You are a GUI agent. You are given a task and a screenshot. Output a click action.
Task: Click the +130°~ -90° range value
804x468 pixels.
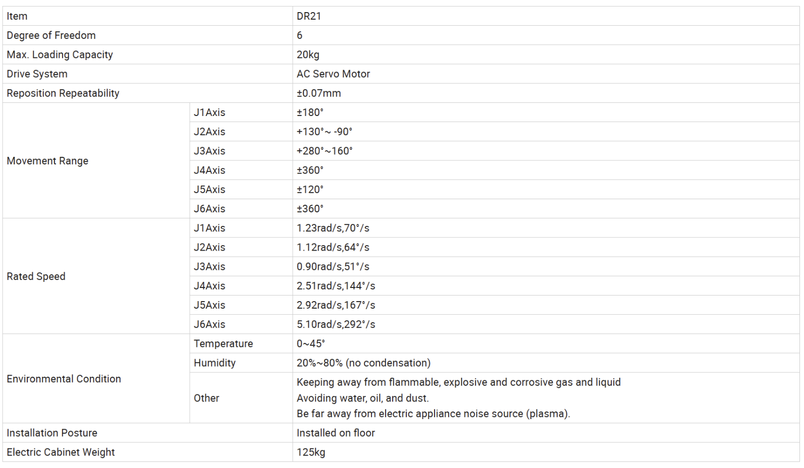tap(324, 132)
